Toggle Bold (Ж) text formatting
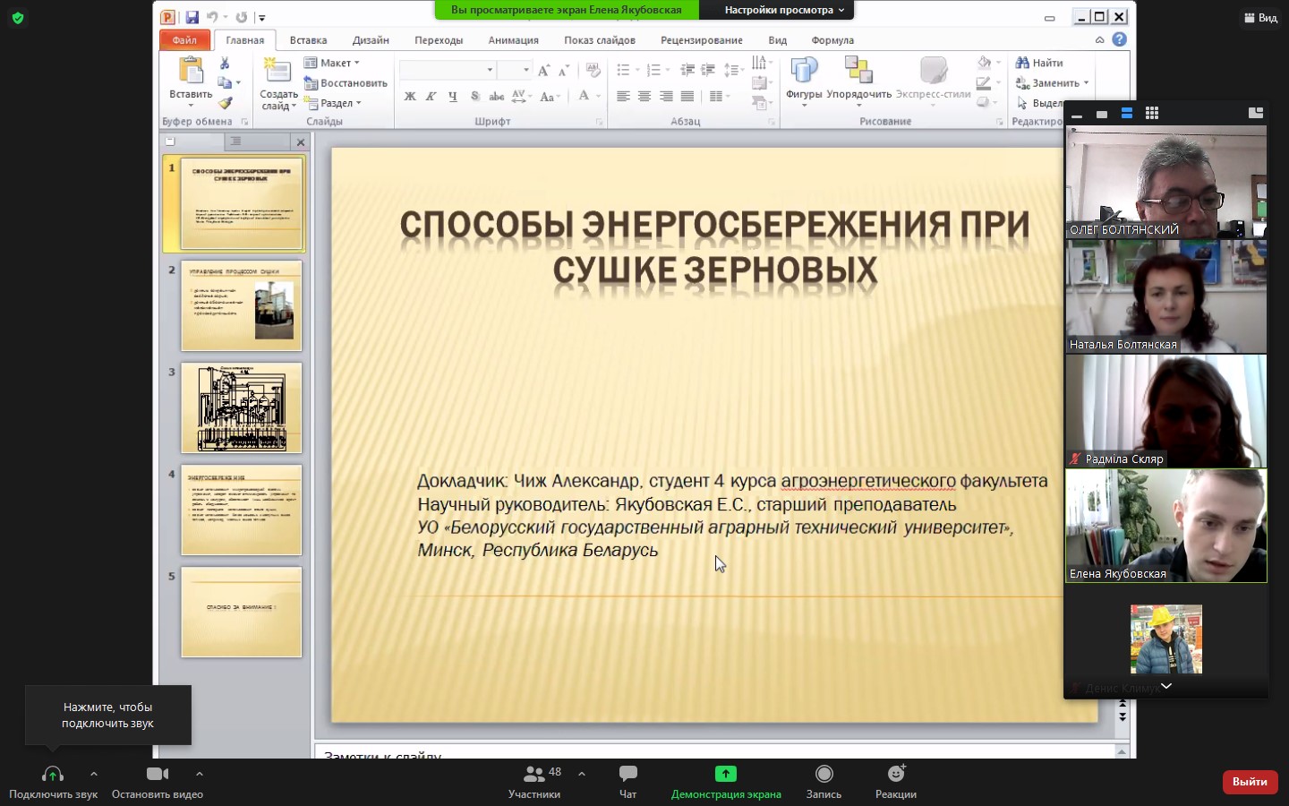 click(x=410, y=97)
